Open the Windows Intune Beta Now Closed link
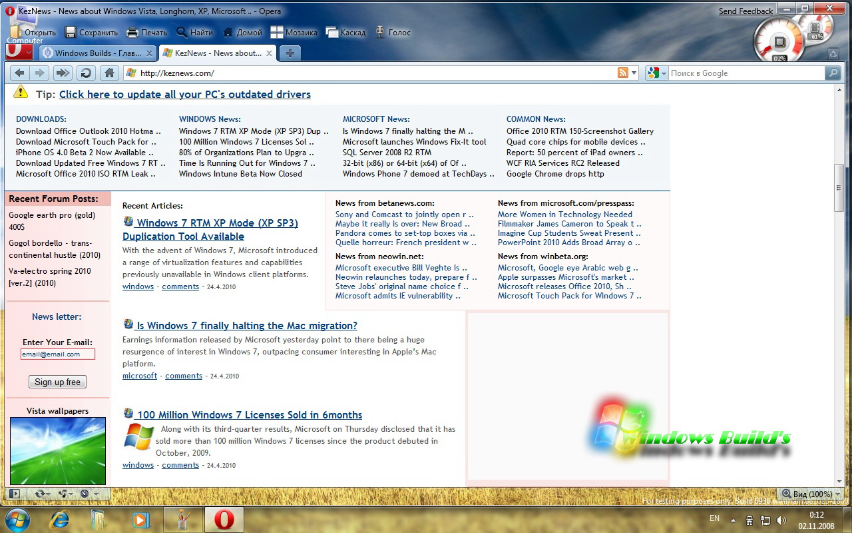The width and height of the screenshot is (852, 533). 240,174
